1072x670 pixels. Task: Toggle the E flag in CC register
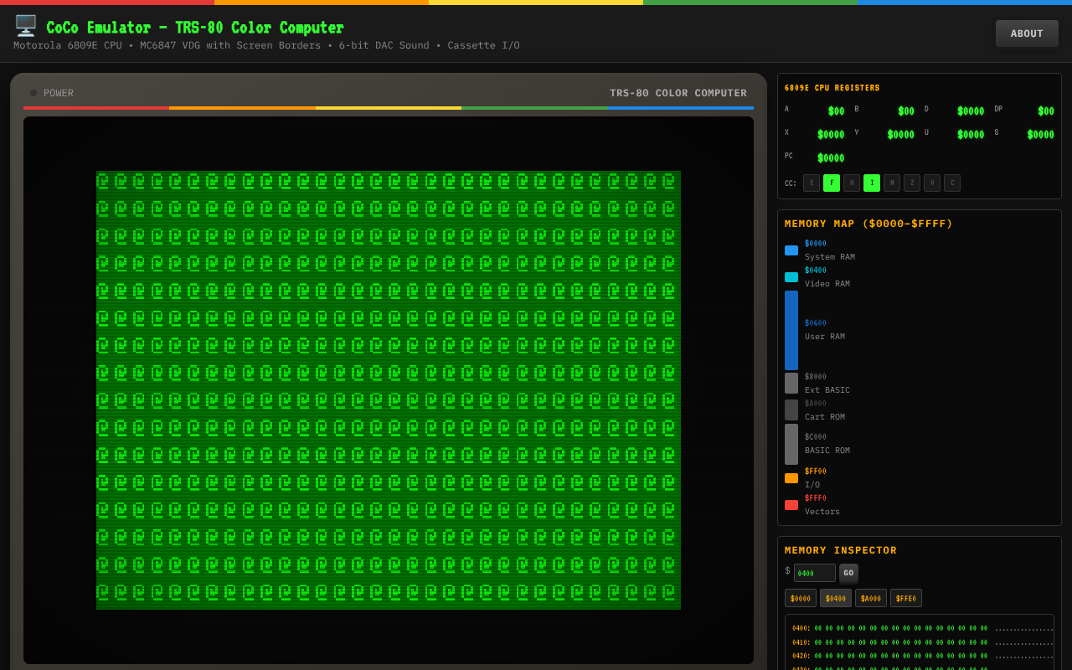pyautogui.click(x=811, y=183)
